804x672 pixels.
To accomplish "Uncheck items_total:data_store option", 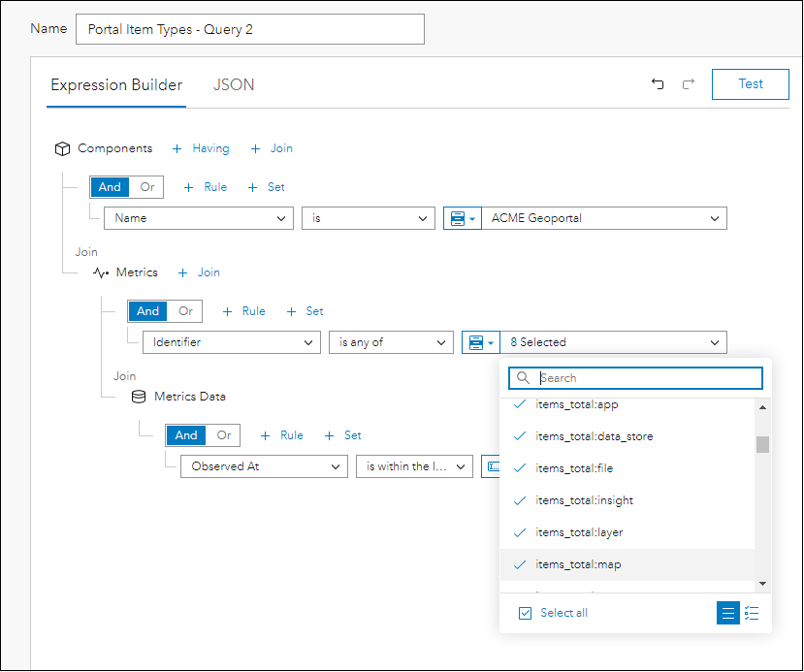I will pyautogui.click(x=520, y=436).
